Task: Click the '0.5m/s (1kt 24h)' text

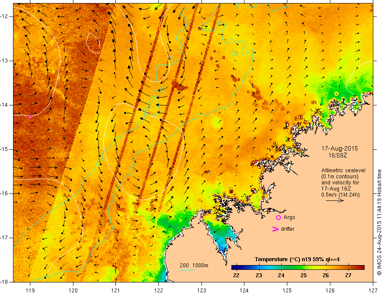Action: pos(340,195)
